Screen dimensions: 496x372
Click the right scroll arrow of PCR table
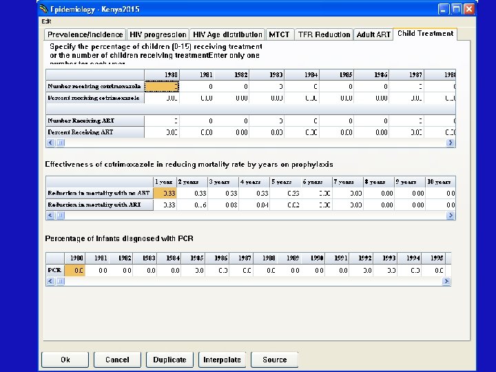[446, 281]
